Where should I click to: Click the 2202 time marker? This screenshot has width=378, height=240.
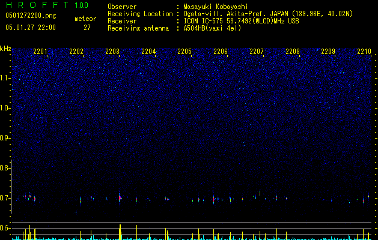(x=76, y=52)
